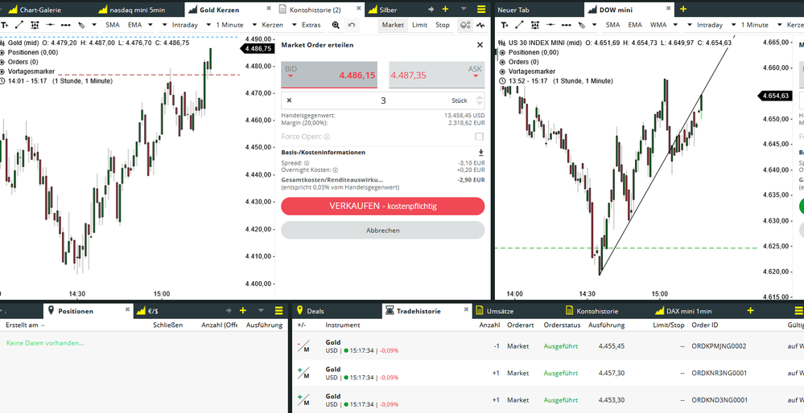
Task: Click VERKAUFEN - kostenpflichtig button
Action: [382, 206]
